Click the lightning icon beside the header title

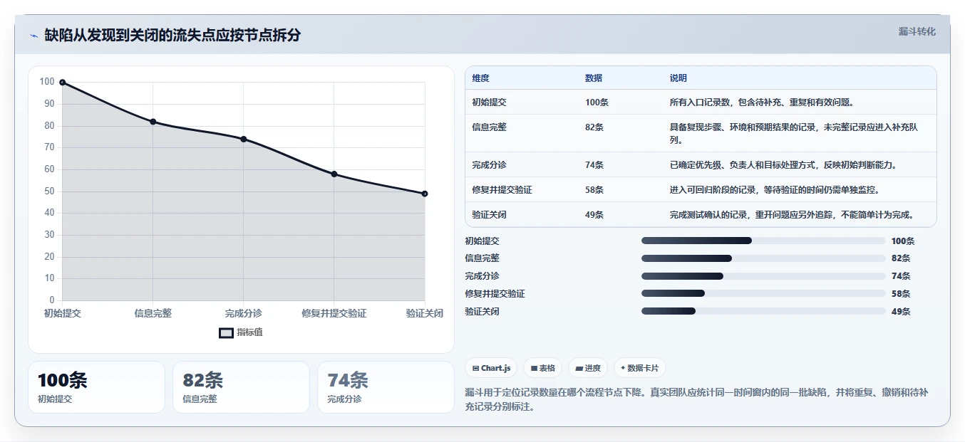[x=33, y=36]
